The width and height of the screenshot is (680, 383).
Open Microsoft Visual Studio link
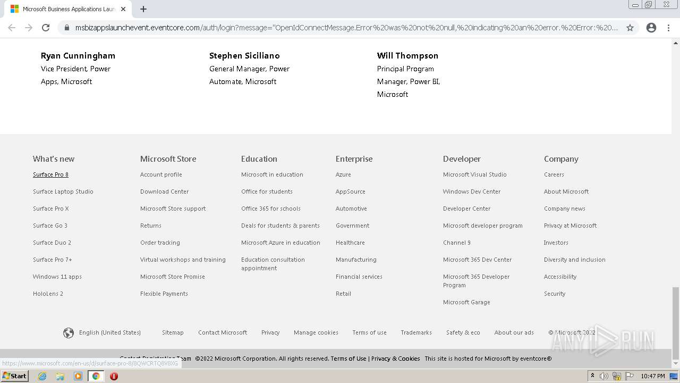click(x=475, y=174)
